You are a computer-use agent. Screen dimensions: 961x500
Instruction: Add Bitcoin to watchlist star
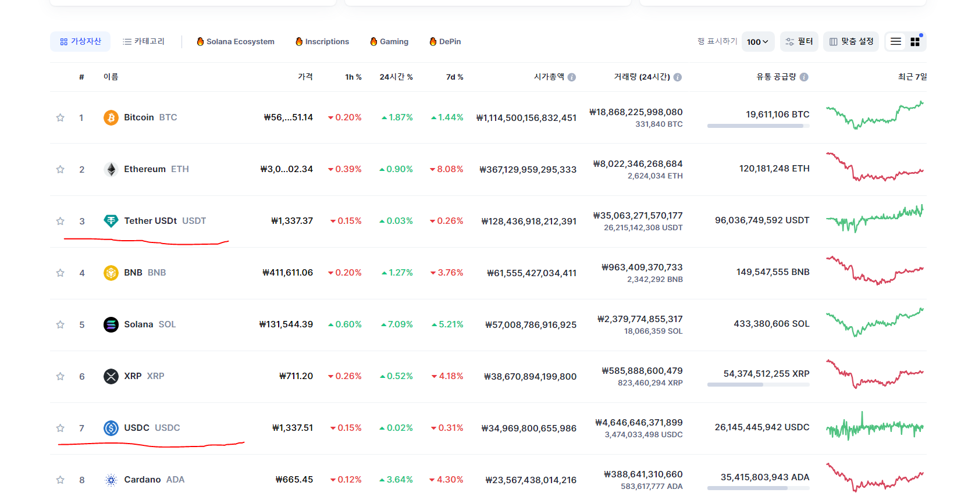click(60, 117)
